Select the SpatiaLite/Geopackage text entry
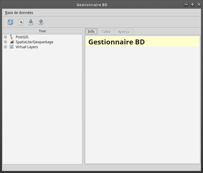Screen dimensions: 203x173 pyautogui.click(x=34, y=42)
